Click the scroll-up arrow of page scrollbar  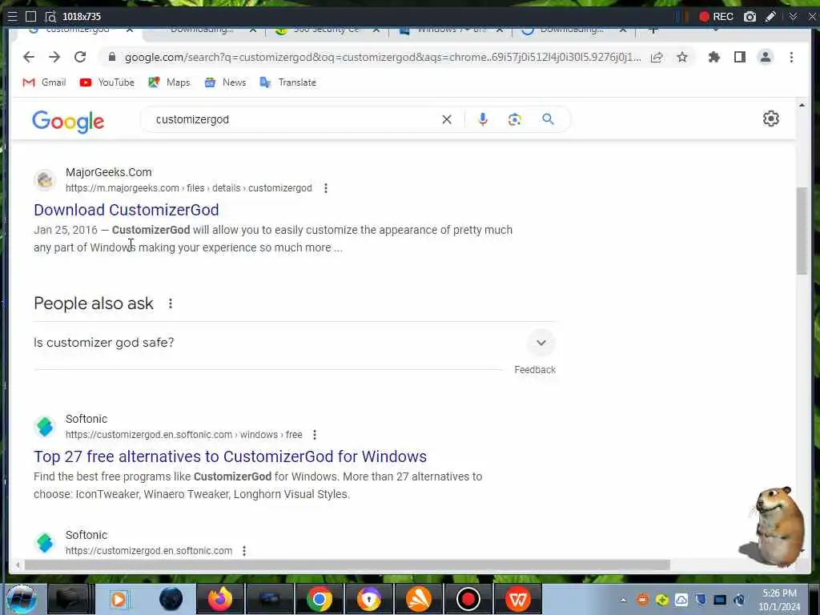[802, 105]
